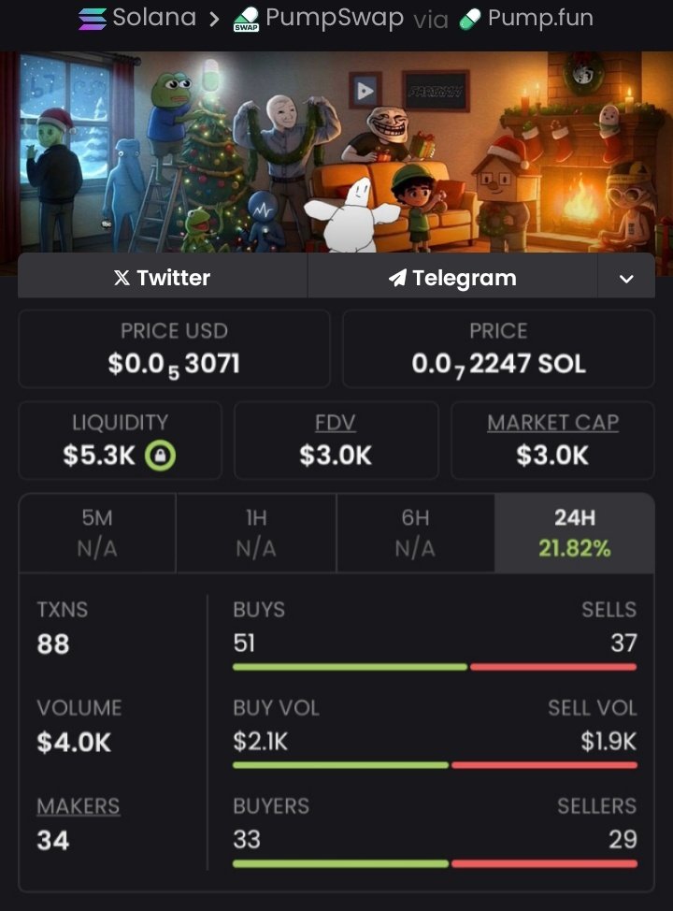Click the X logo beside Twitter
673x911 pixels.
point(122,278)
